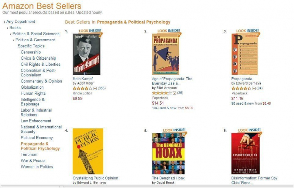
Task: View 104 used & new offers
Action: click(x=164, y=108)
